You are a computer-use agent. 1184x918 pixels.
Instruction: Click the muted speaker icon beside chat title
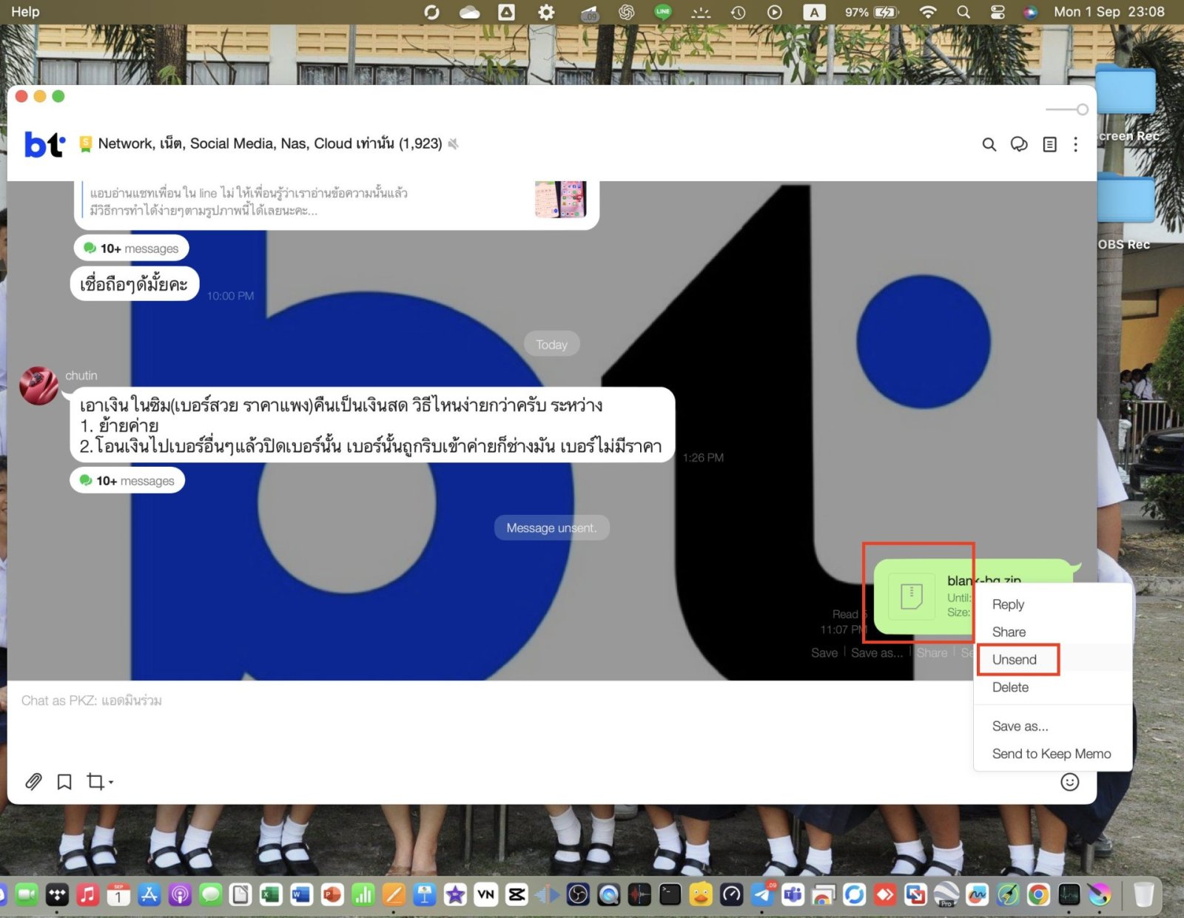pyautogui.click(x=453, y=144)
